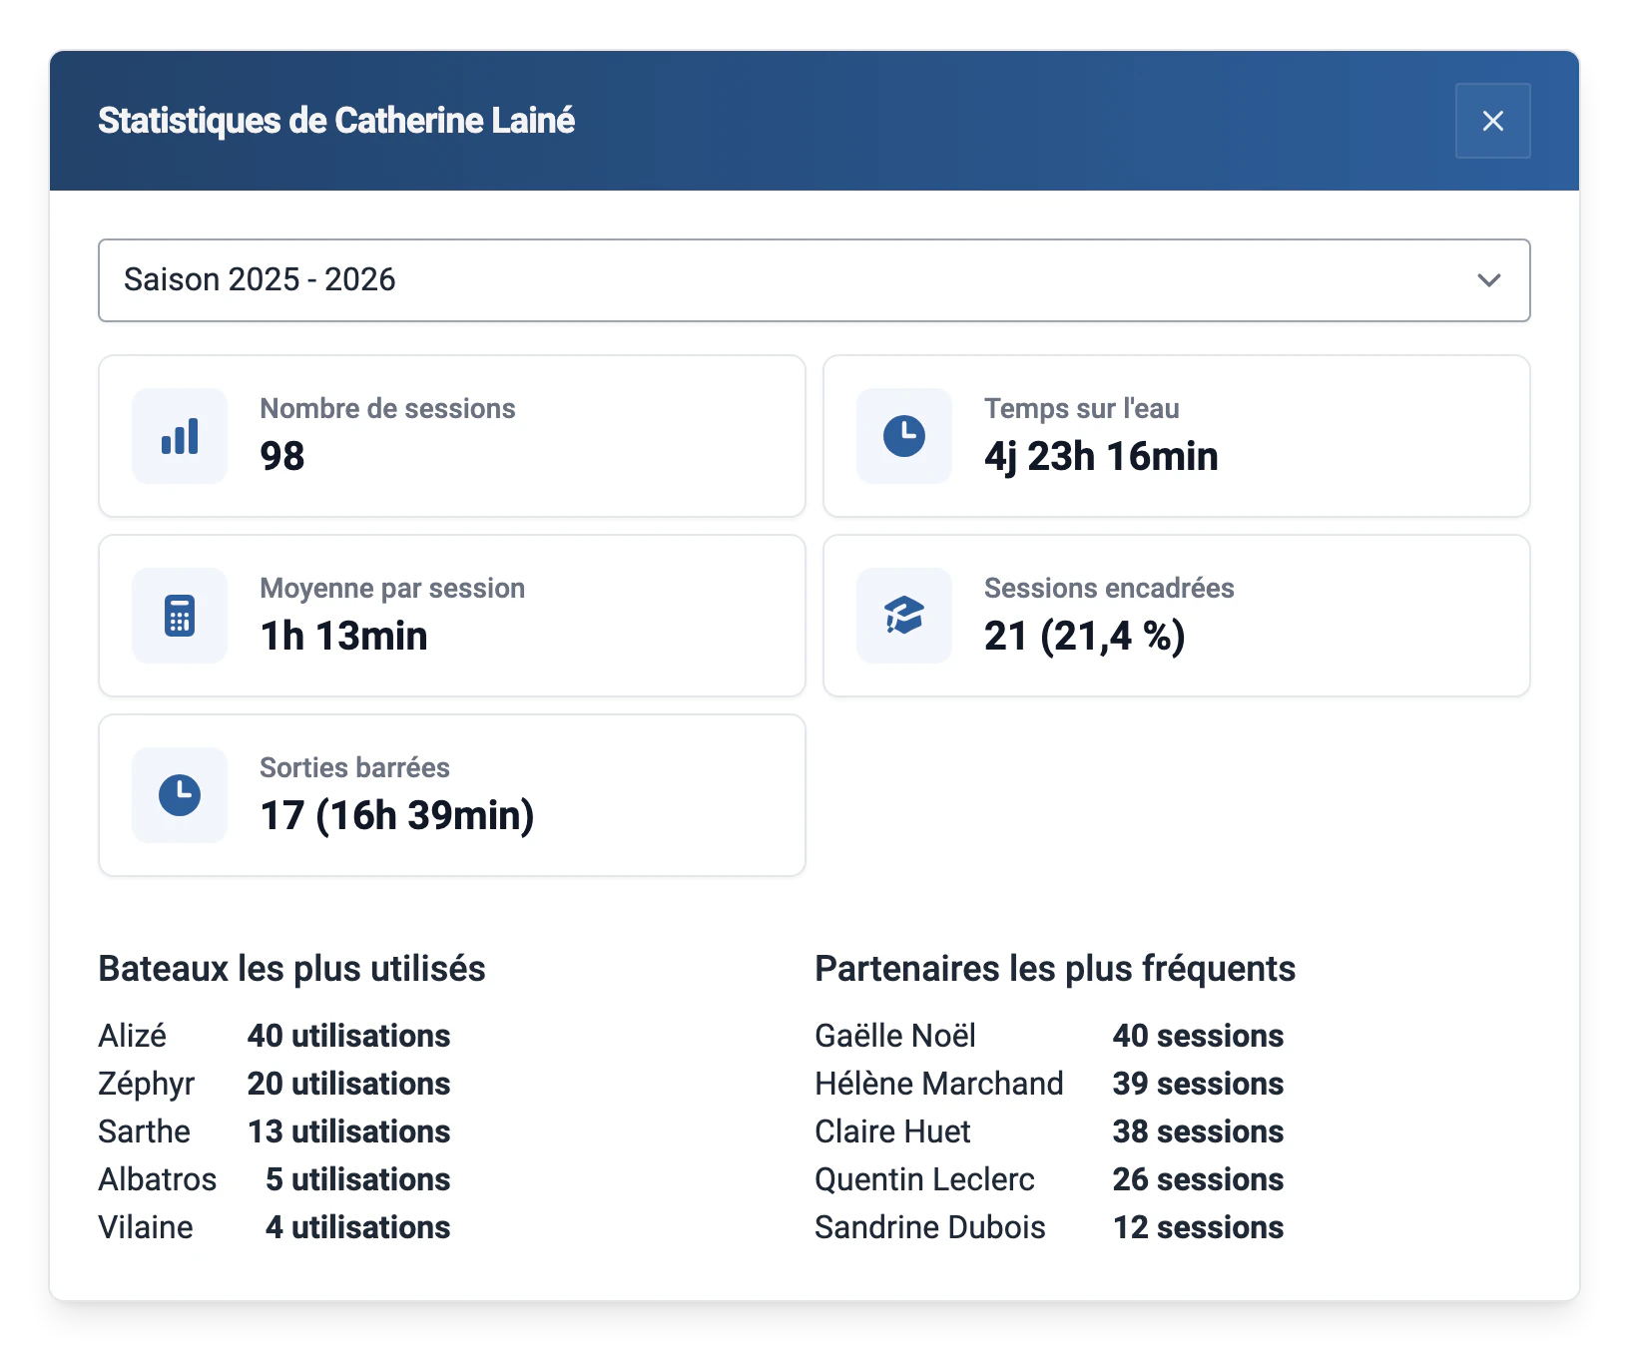
Task: Click the dropdown chevron arrow in season selector
Action: (x=1488, y=280)
